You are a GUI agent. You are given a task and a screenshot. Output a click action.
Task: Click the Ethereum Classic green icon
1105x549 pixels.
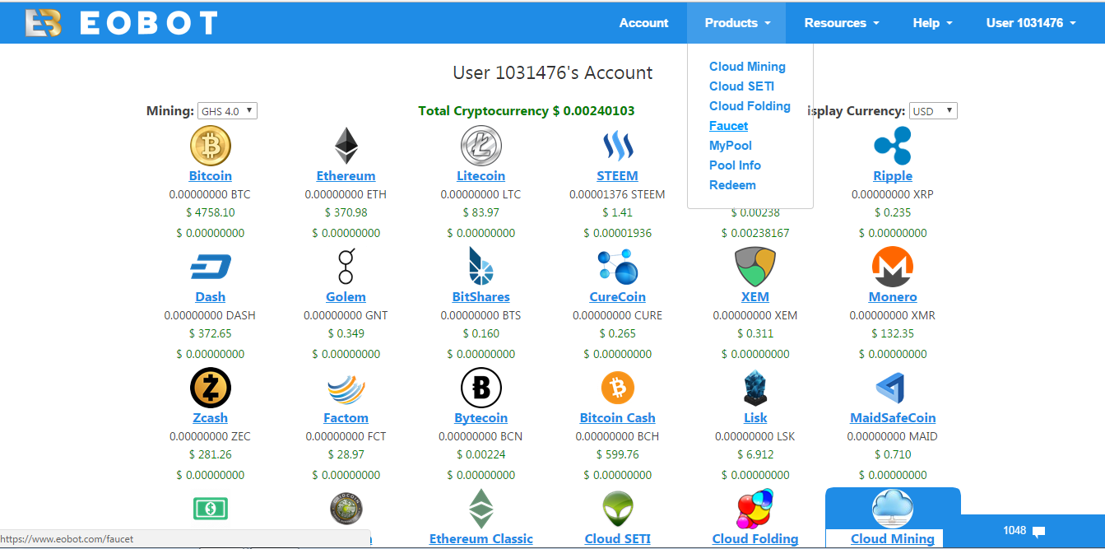coord(481,509)
